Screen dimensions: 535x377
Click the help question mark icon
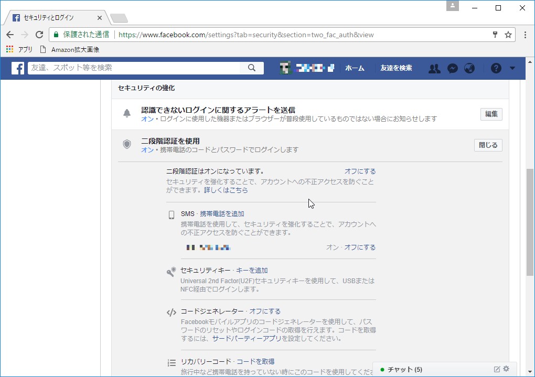(x=495, y=68)
